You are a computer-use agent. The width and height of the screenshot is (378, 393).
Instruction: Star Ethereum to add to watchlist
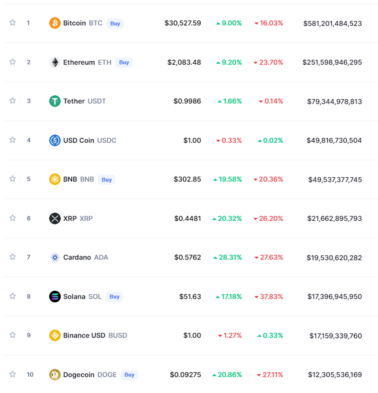13,62
